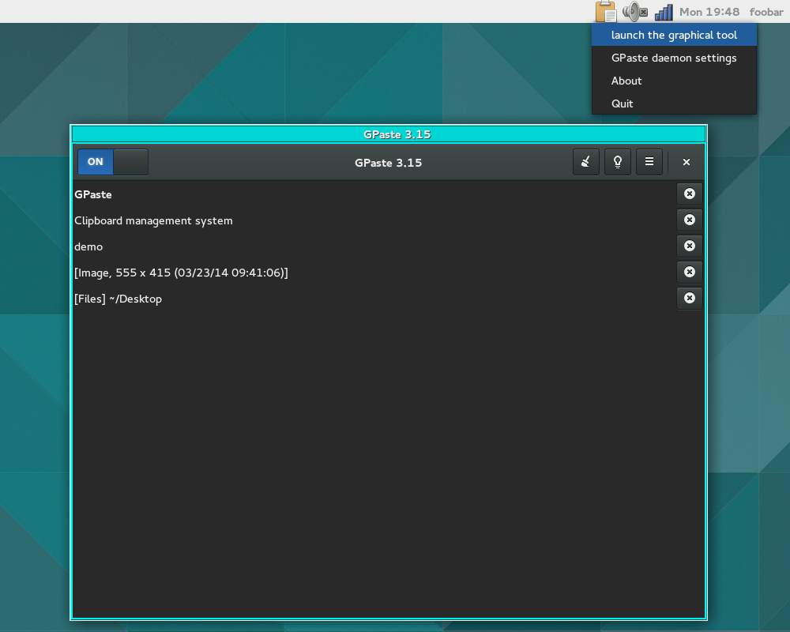Delete the "demo" history entry
The image size is (790, 632).
pyautogui.click(x=689, y=246)
